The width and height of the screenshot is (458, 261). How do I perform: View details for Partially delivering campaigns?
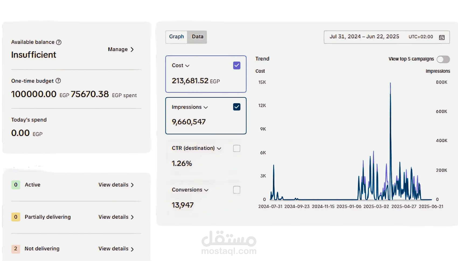pos(116,217)
